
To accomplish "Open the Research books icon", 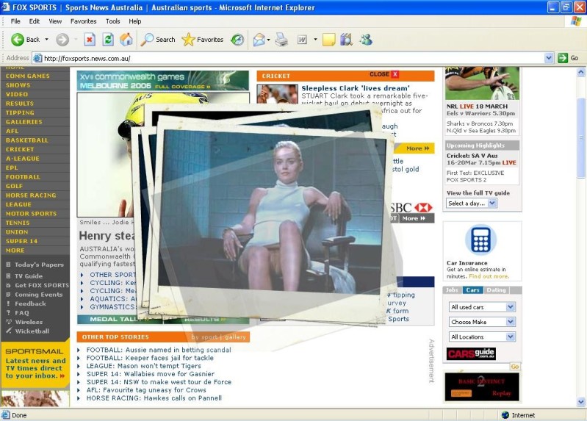I will point(347,40).
